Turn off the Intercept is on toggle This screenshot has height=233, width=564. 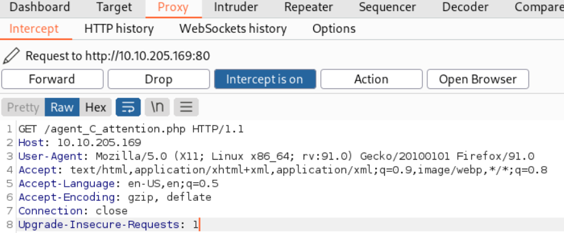click(265, 79)
